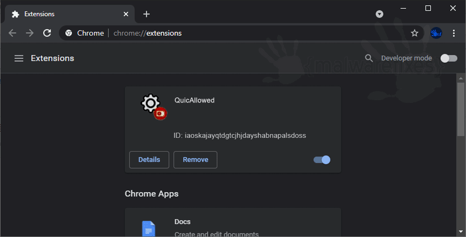Click the Docs app icon

[149, 229]
